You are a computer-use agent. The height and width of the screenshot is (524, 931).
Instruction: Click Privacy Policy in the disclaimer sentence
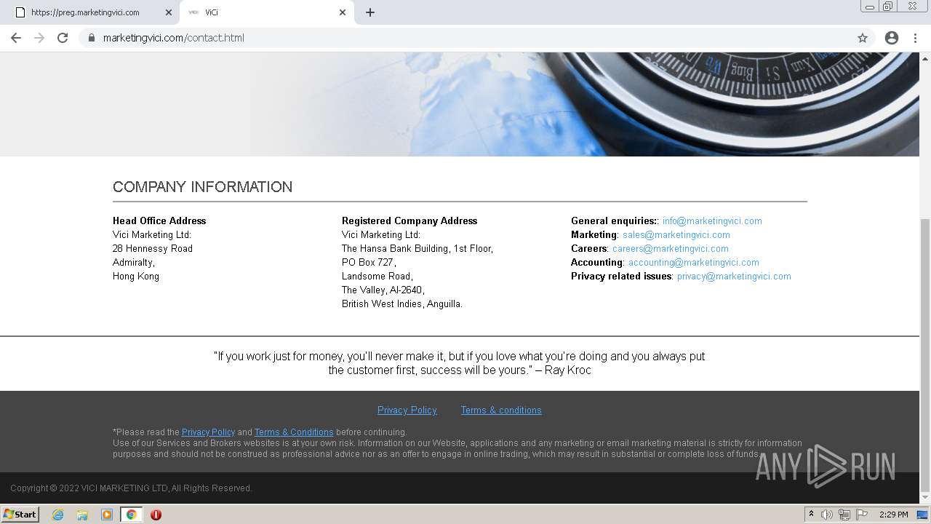point(208,432)
